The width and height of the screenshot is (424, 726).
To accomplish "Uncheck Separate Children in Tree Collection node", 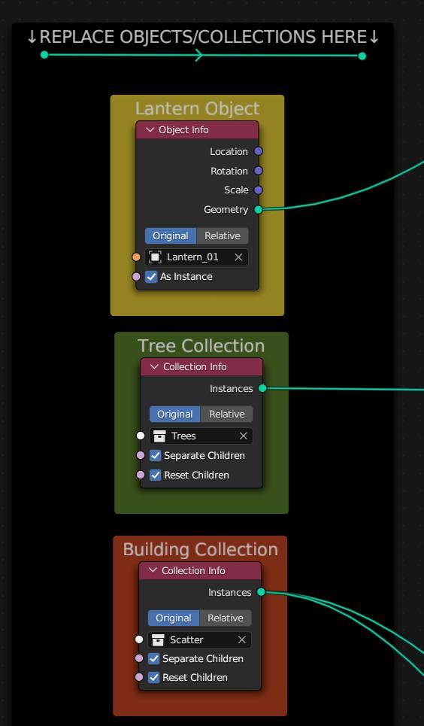I will coord(155,456).
